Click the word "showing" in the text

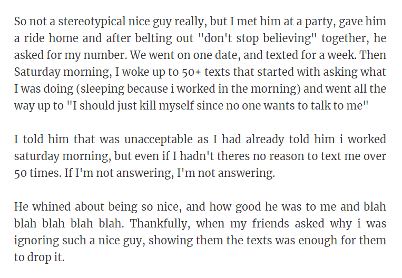(x=171, y=240)
